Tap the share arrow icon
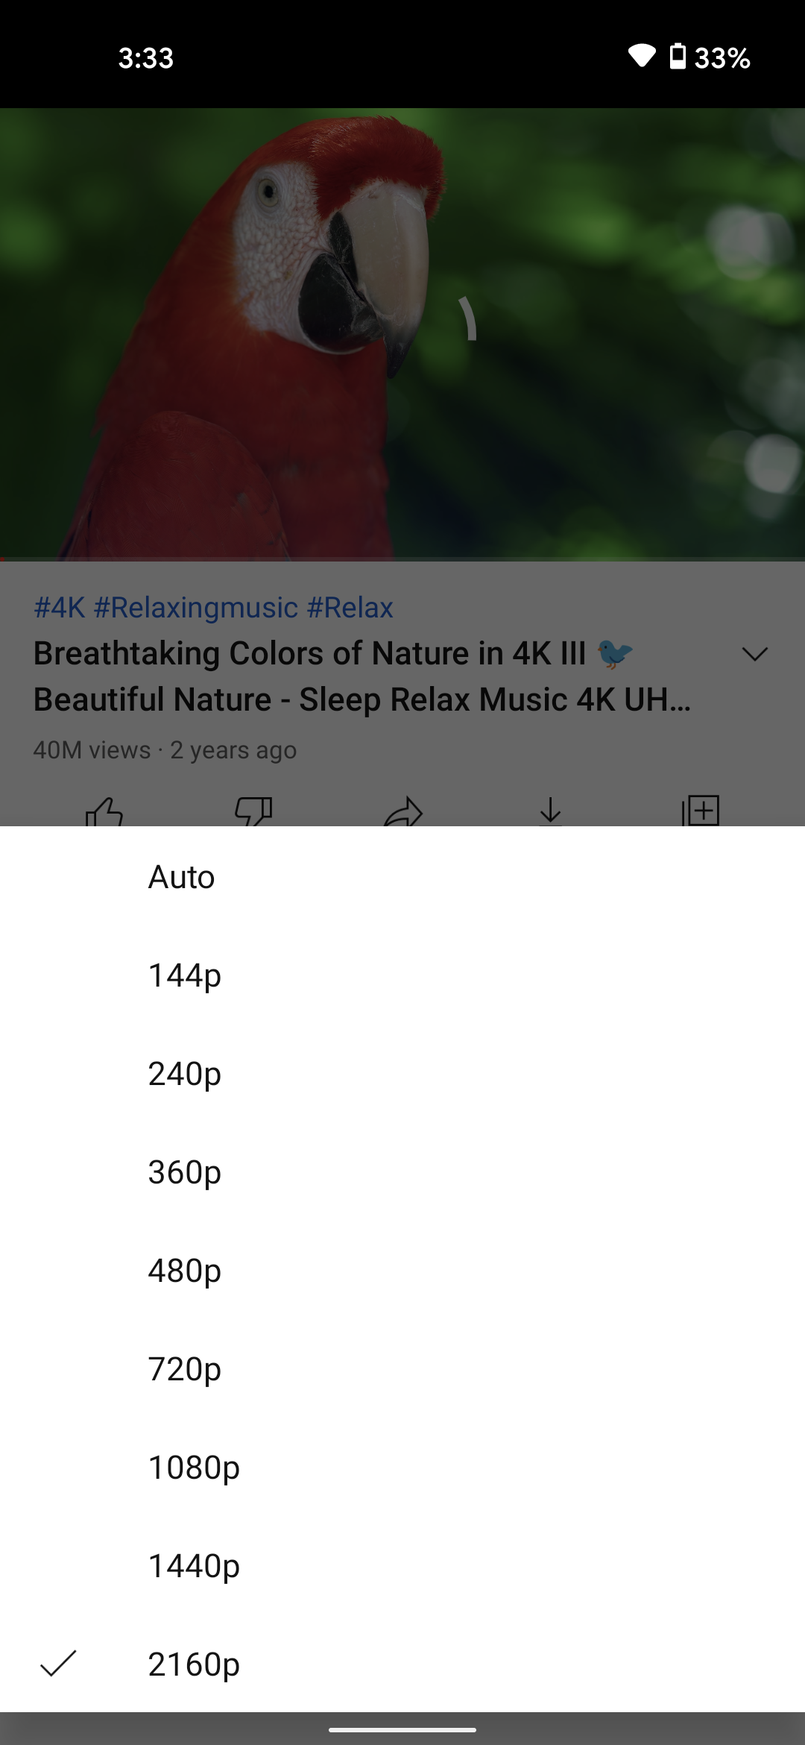Screen dimensions: 805x1745 coord(403,811)
